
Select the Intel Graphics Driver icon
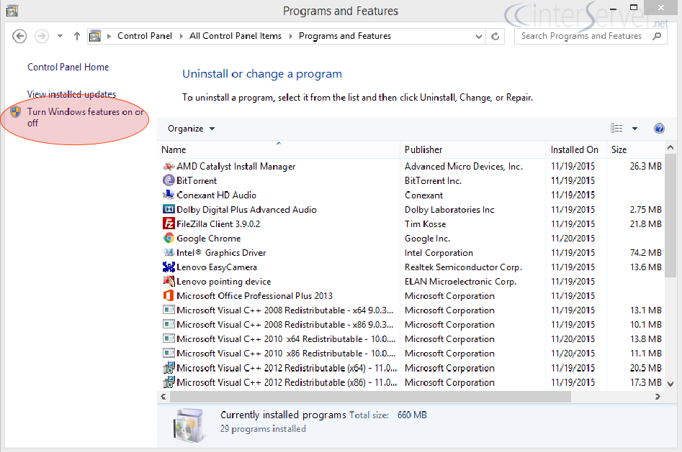(169, 252)
